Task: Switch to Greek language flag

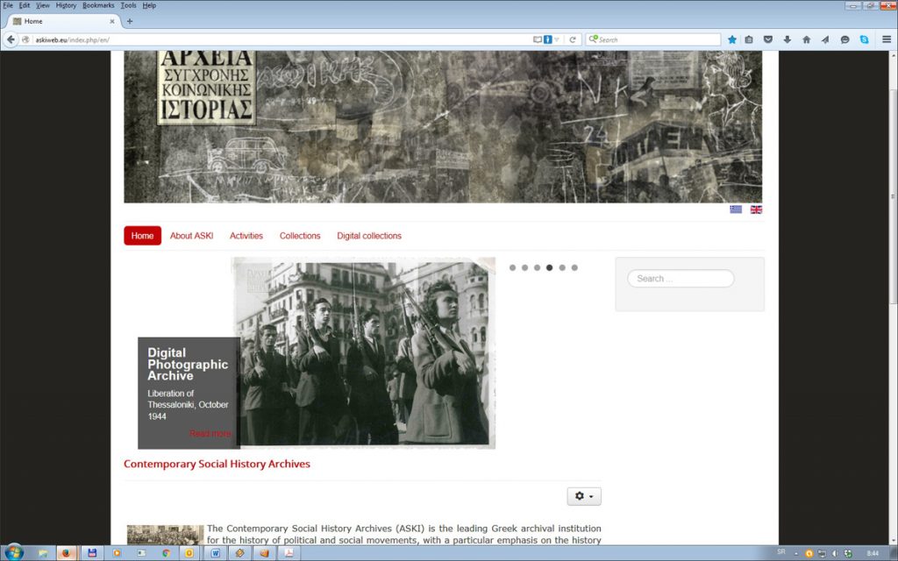Action: [x=736, y=209]
